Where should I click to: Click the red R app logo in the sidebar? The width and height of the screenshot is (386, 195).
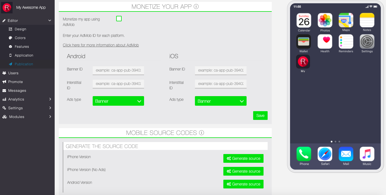pos(7,7)
